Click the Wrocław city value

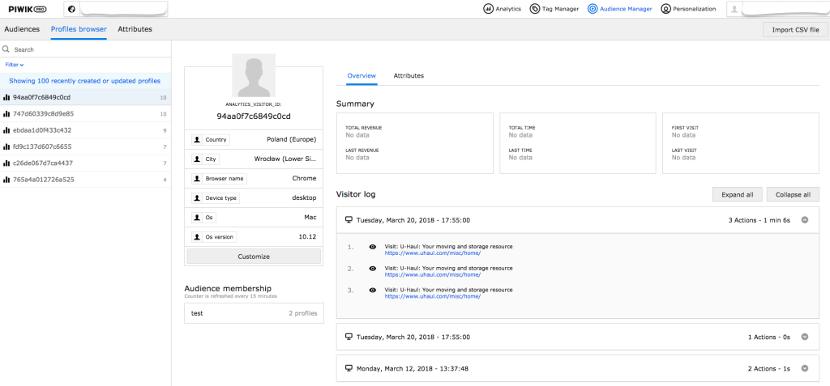point(285,159)
